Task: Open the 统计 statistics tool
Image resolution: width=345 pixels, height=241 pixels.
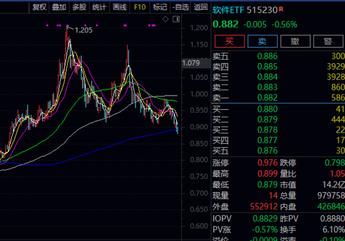Action: [99, 7]
